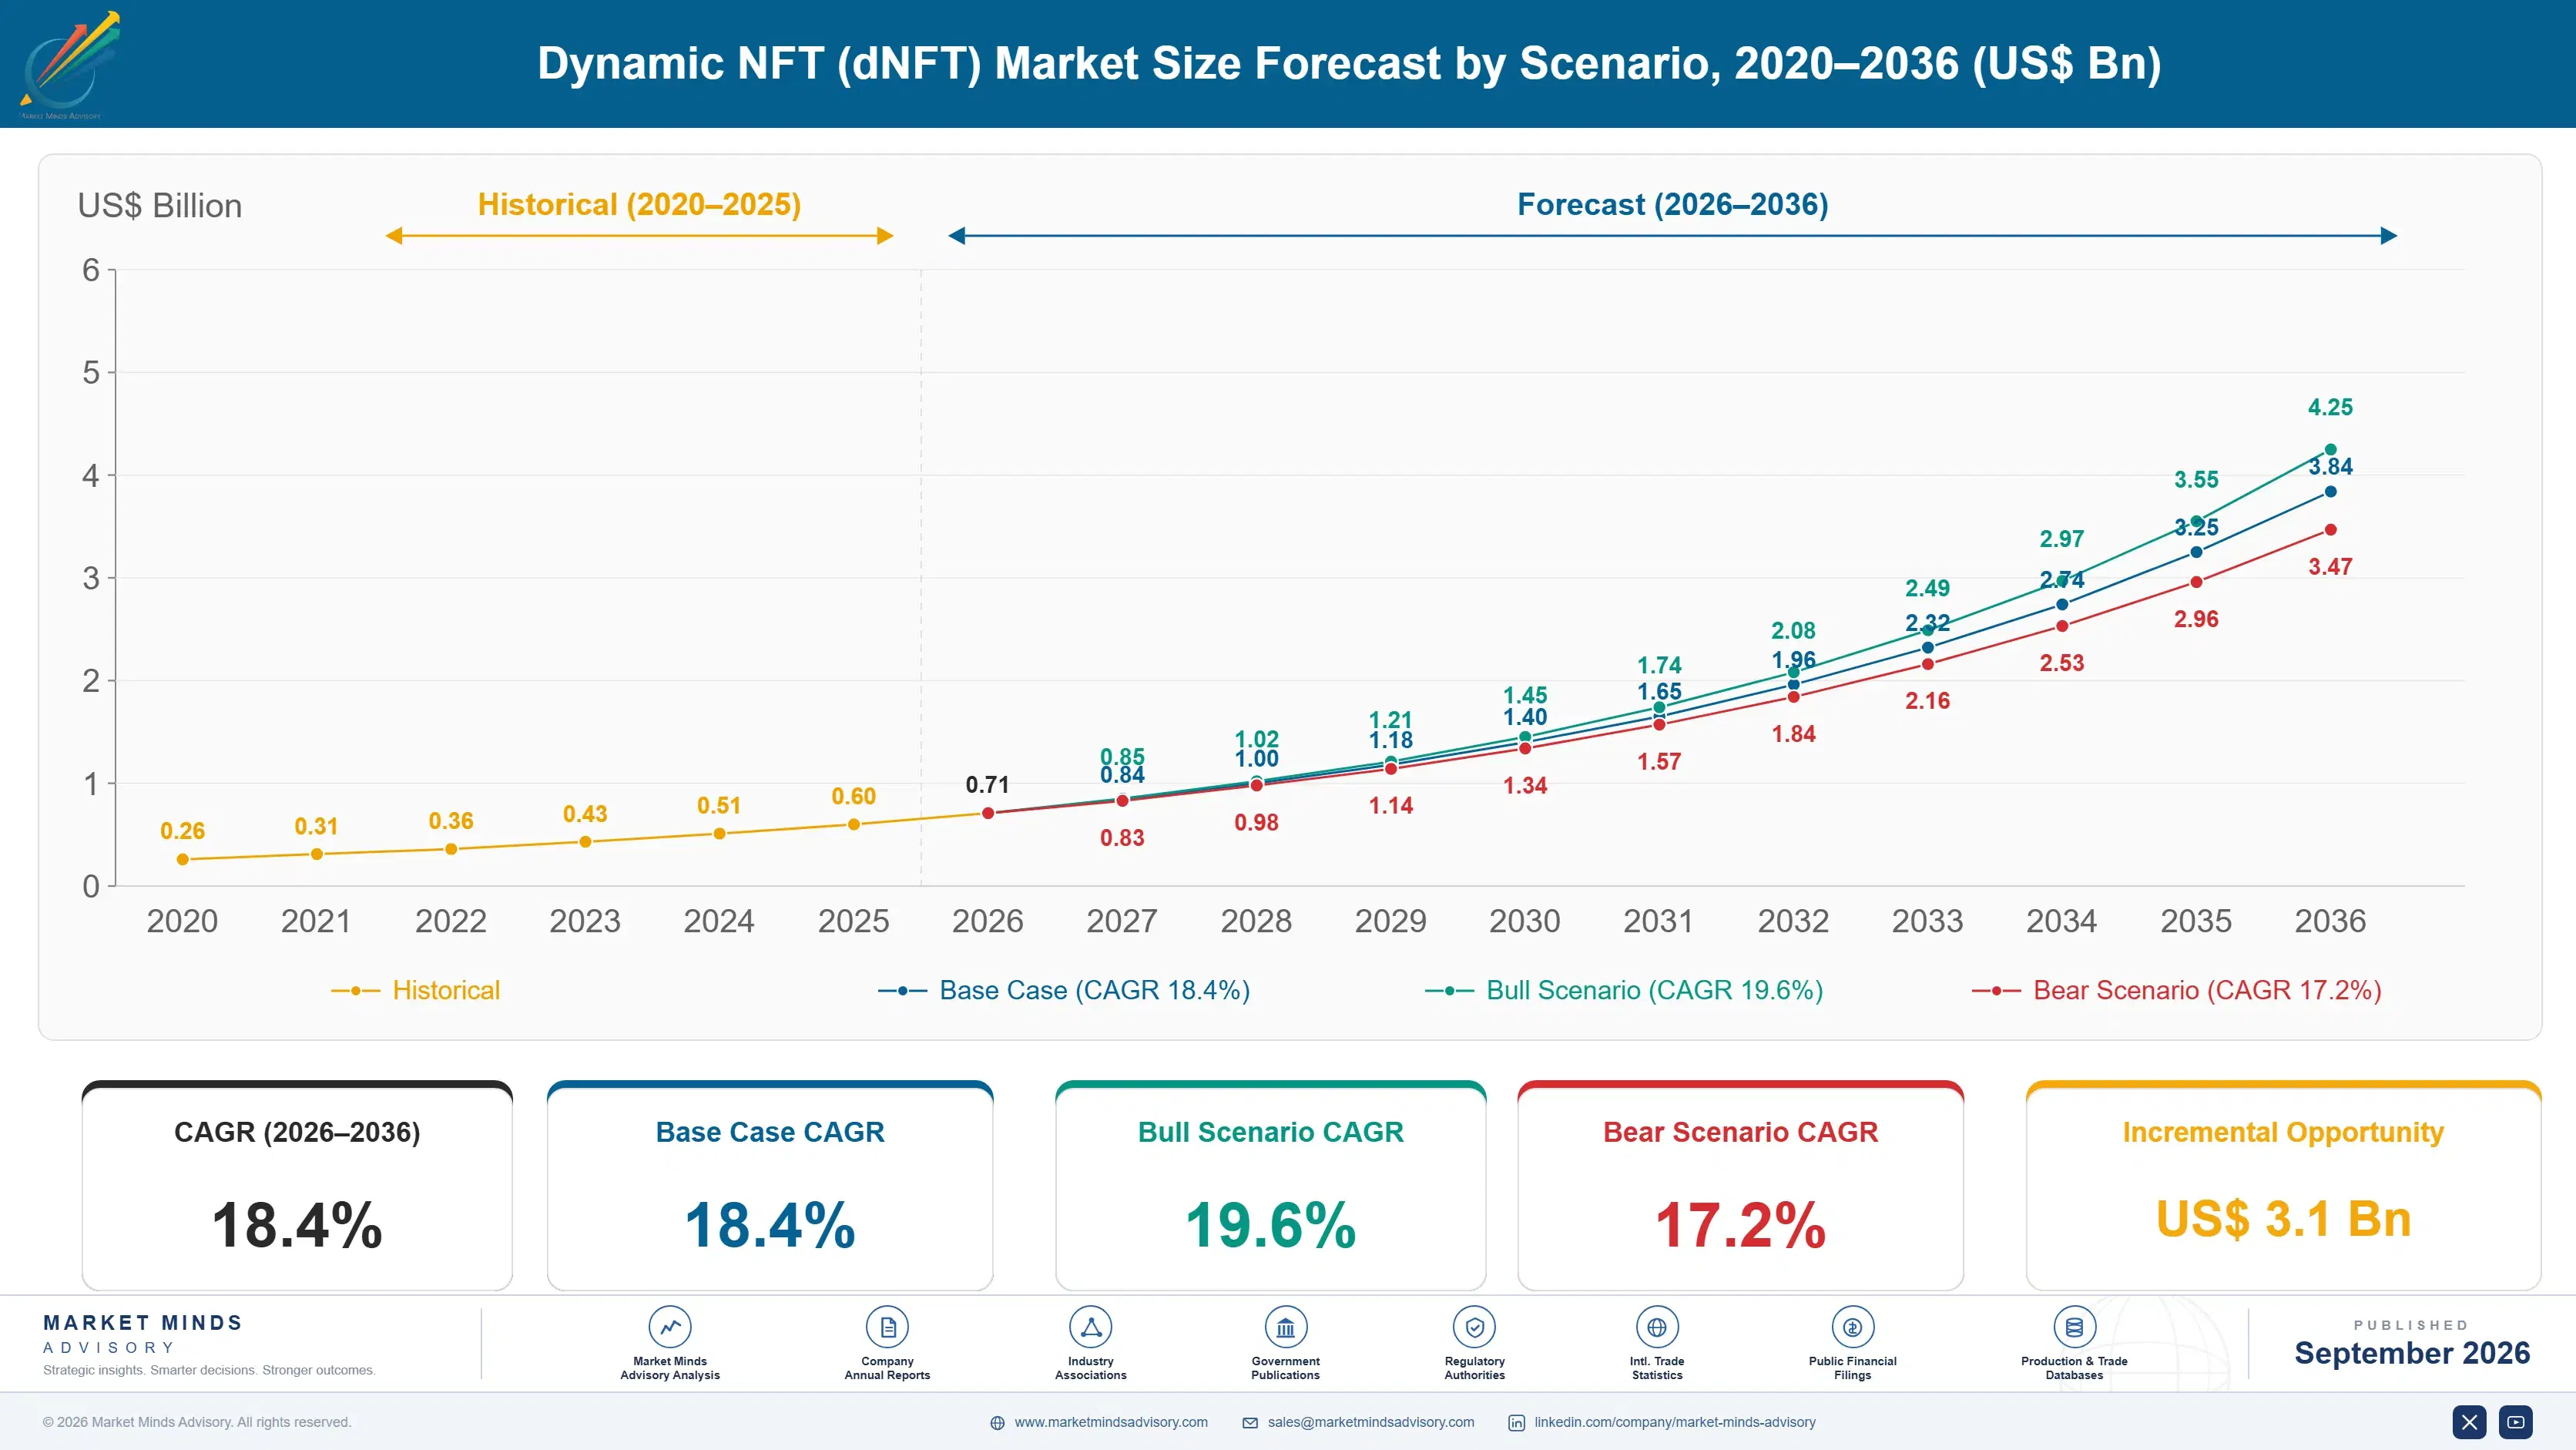Click the chart title in the header banner
This screenshot has width=2576, height=1450.
pyautogui.click(x=1349, y=63)
